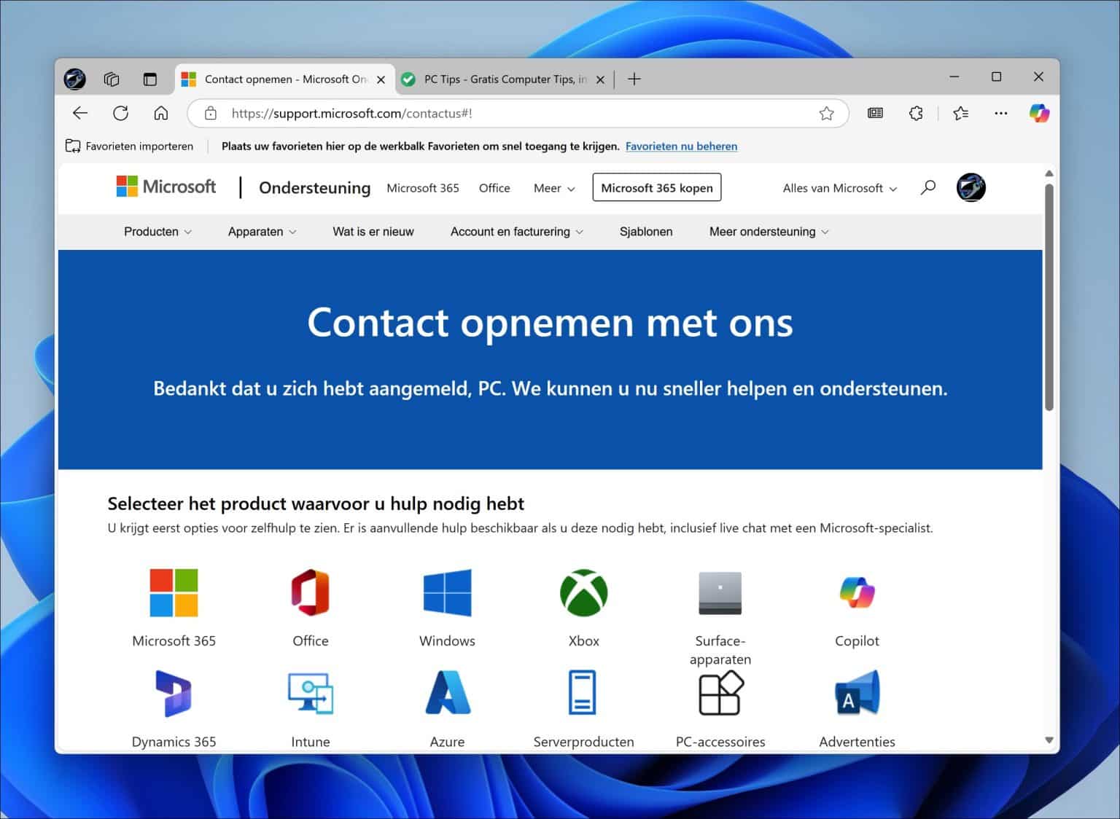Viewport: 1120px width, 819px height.
Task: Open the Favorieten nu beheren link
Action: coord(681,146)
